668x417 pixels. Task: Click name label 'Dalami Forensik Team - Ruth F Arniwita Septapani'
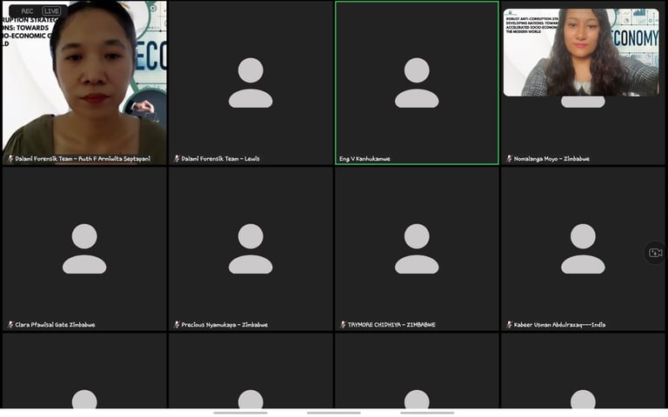[x=83, y=159]
